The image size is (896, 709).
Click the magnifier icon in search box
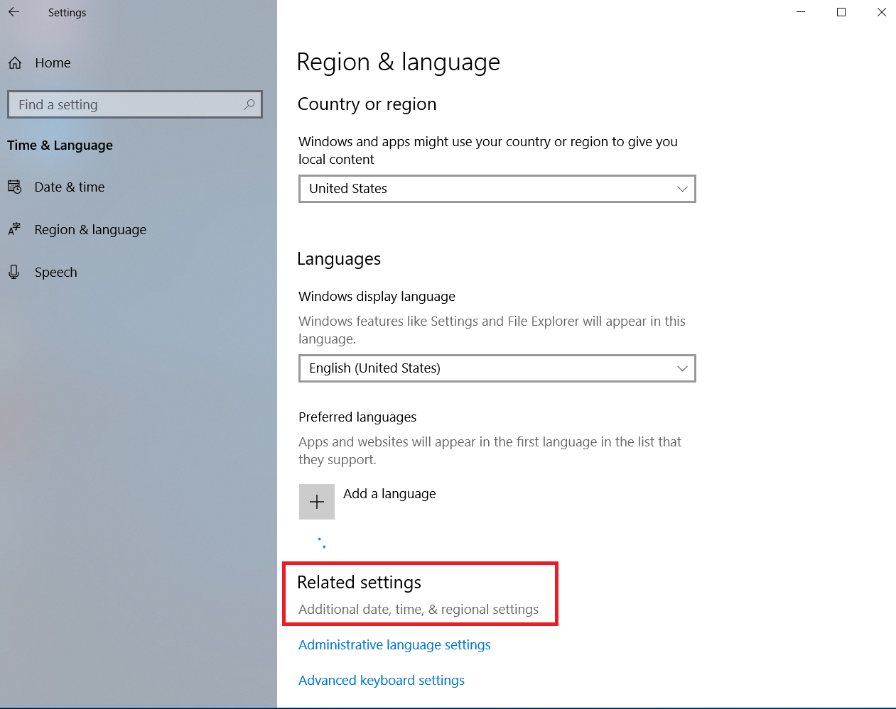(249, 104)
